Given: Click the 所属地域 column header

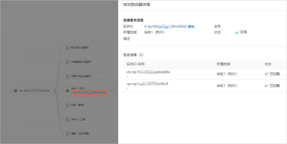Looking at the screenshot, I should pos(224,64).
